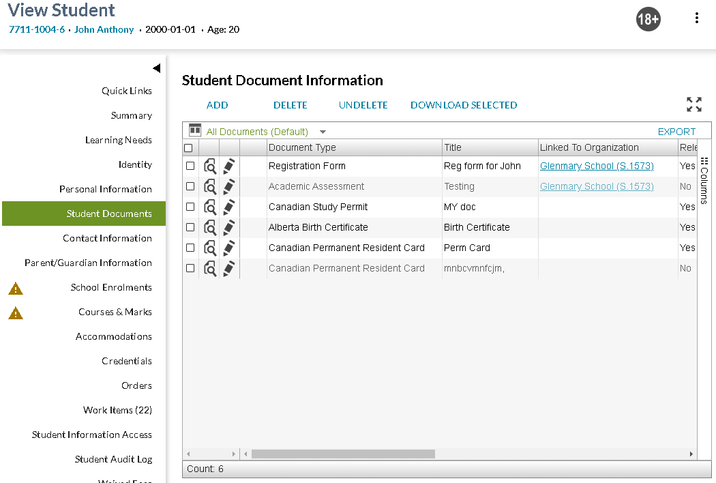Click the view icon for Registration Form row

point(210,166)
